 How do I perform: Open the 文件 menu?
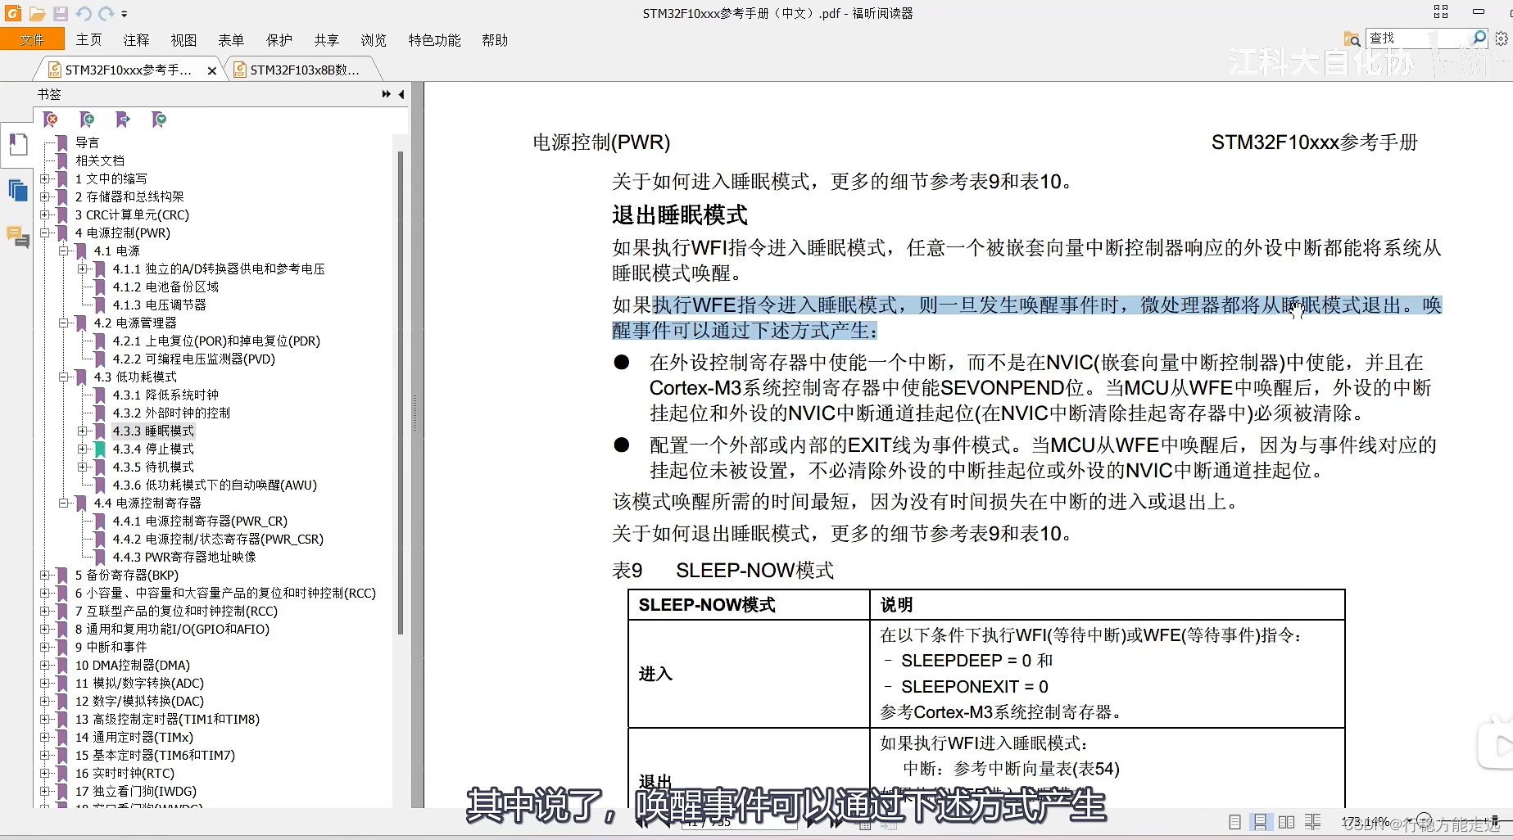(32, 40)
